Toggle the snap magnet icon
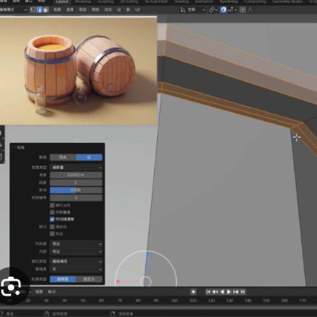317x317 pixels. [223, 10]
